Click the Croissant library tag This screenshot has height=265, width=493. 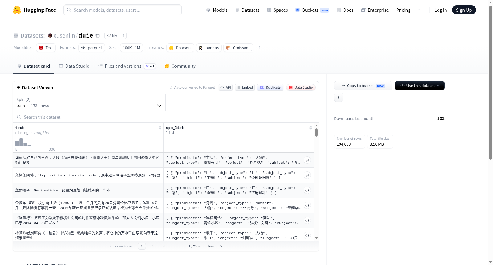(238, 48)
